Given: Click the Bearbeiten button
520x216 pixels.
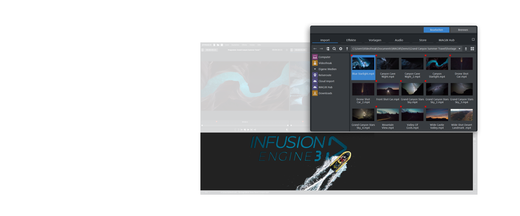Looking at the screenshot, I should pos(436,30).
